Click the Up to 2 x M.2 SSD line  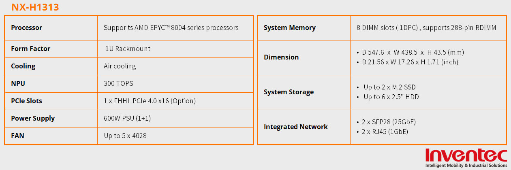point(389,87)
